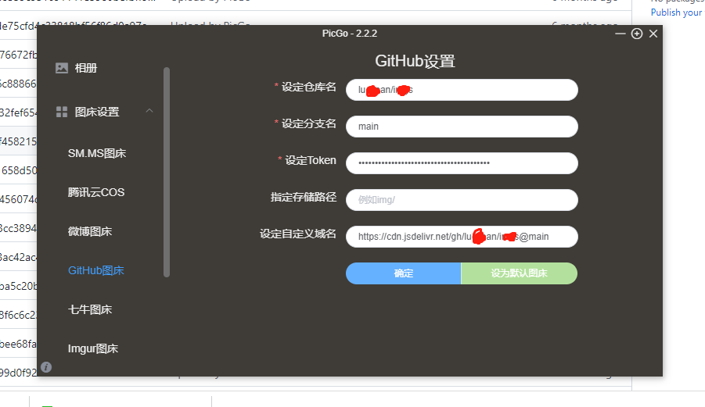Focus the 指定存储路径 path field
The width and height of the screenshot is (705, 407).
pos(462,200)
